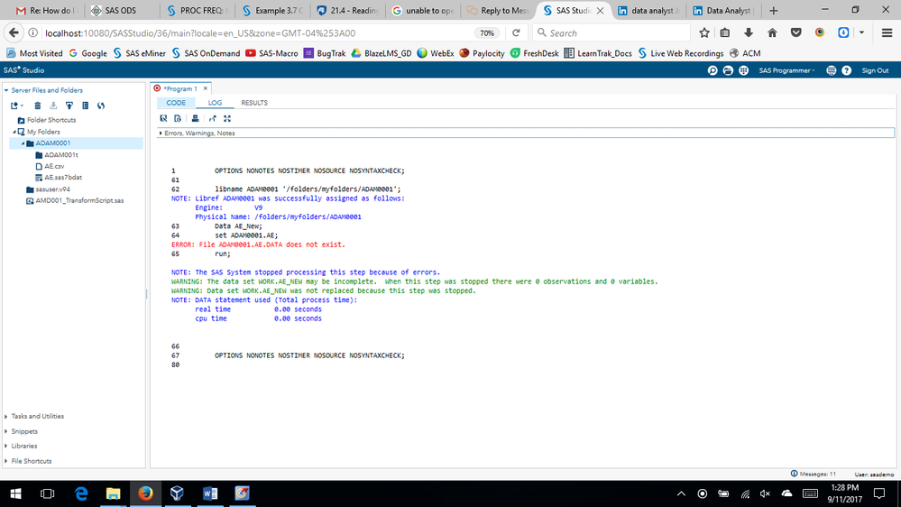Open the SAS OnDemand bookmark
This screenshot has height=507, width=901.
pyautogui.click(x=205, y=53)
